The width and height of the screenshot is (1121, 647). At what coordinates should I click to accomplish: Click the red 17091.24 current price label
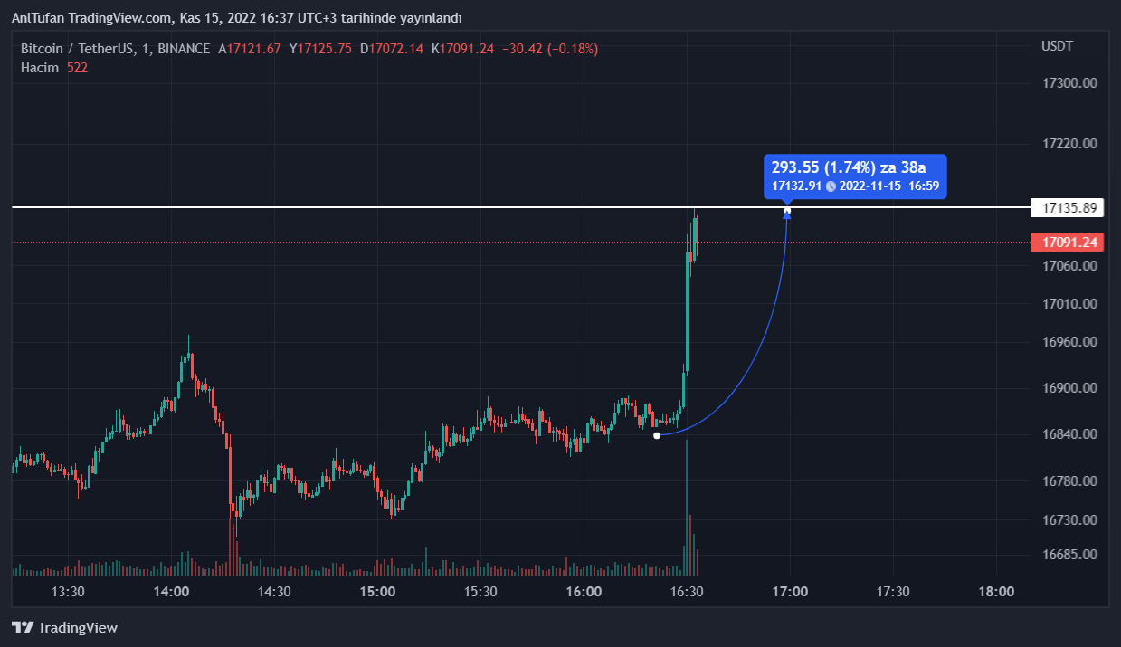1069,242
